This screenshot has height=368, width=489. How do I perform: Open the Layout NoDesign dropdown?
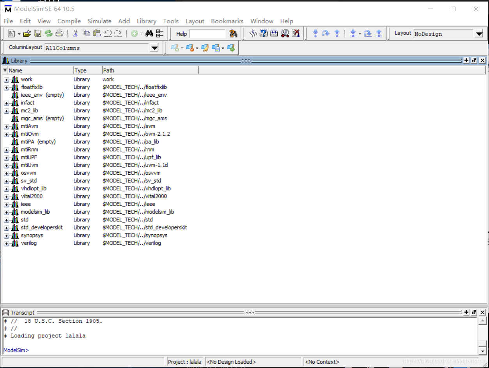(479, 34)
